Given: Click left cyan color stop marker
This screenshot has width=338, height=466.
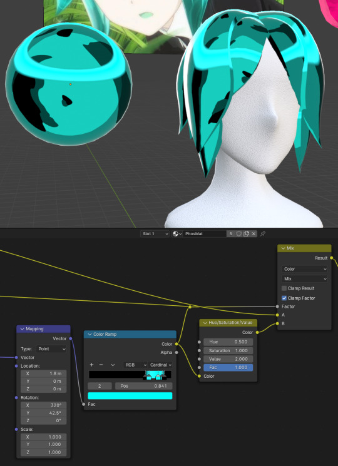Looking at the screenshot, I should tap(148, 377).
